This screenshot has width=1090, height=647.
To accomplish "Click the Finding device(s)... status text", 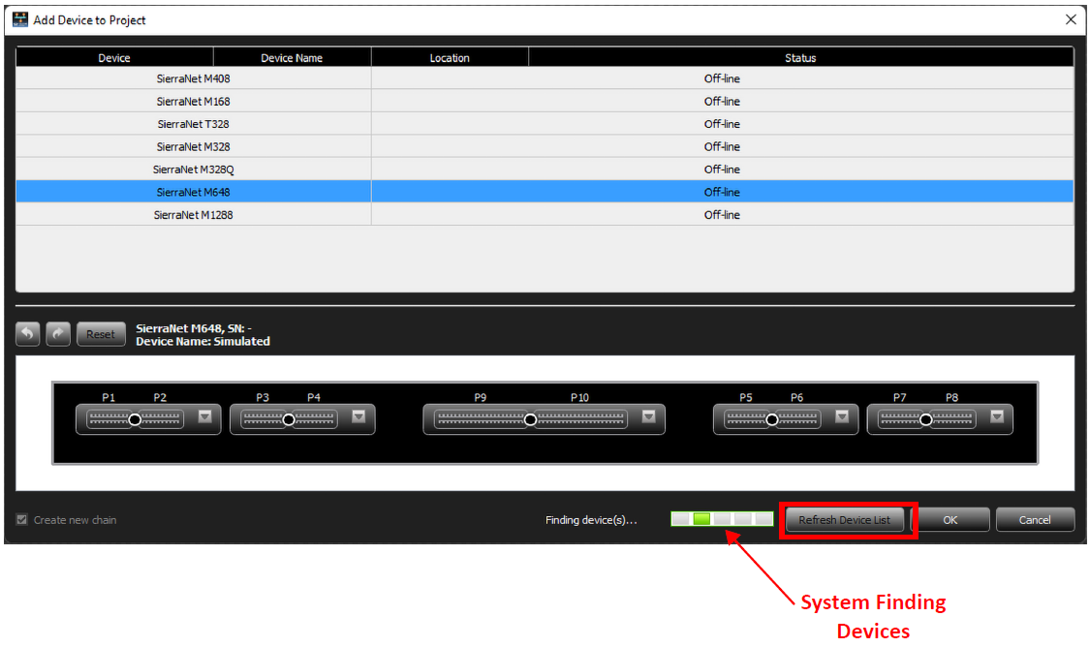I will tap(591, 520).
